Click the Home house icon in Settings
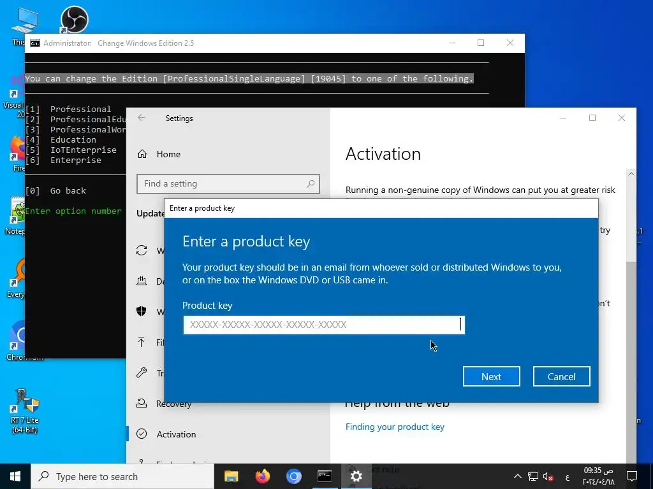Viewport: 653px width, 489px height. pos(142,154)
